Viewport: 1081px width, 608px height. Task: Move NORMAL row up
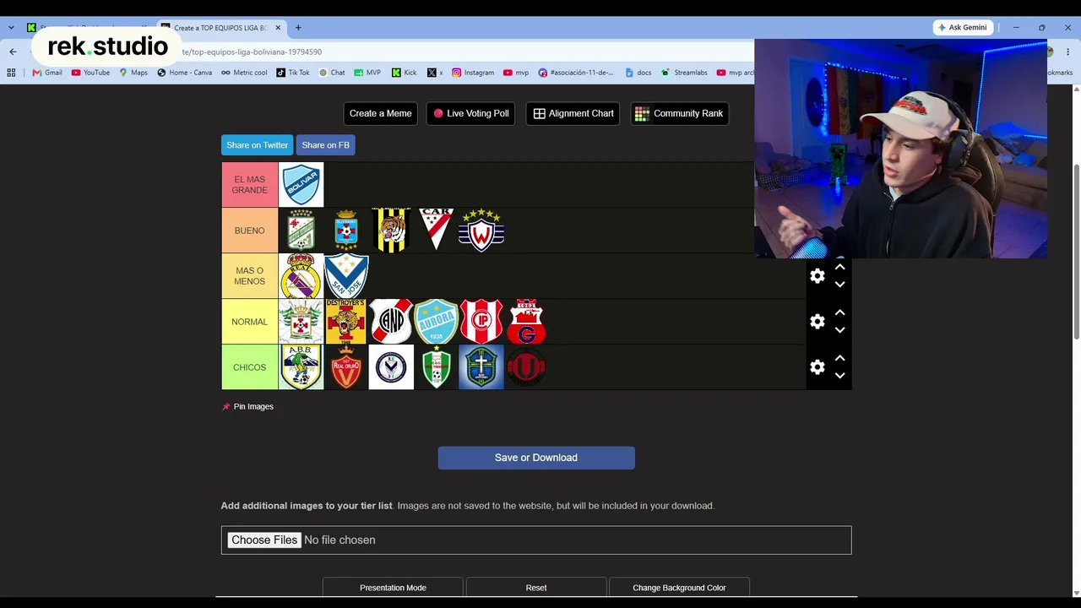[839, 312]
